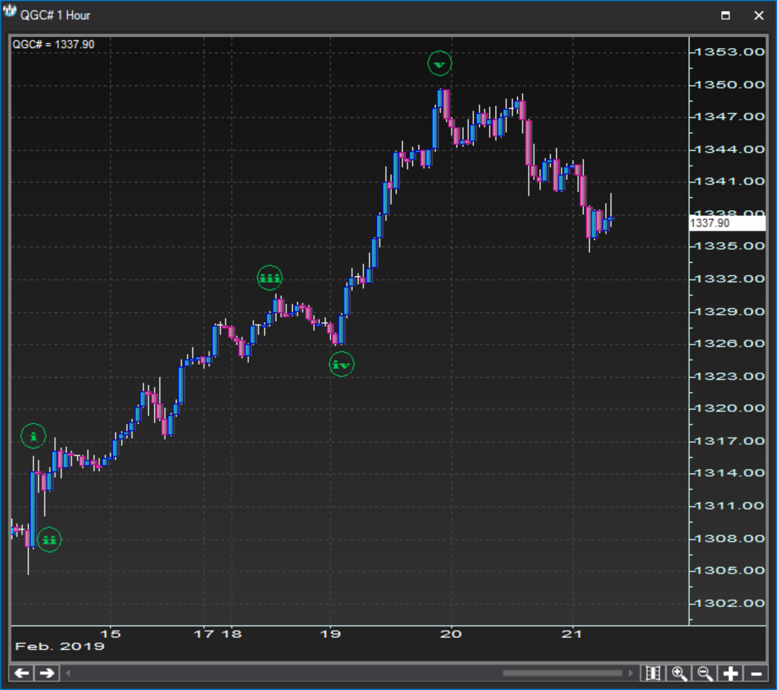Click the forward arrow button

(x=47, y=673)
